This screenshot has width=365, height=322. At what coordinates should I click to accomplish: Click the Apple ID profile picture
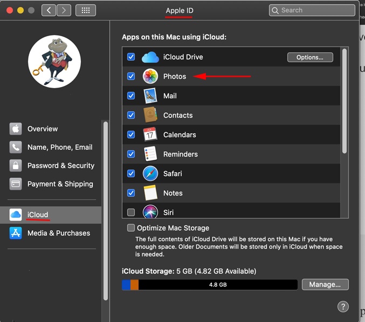pos(54,62)
